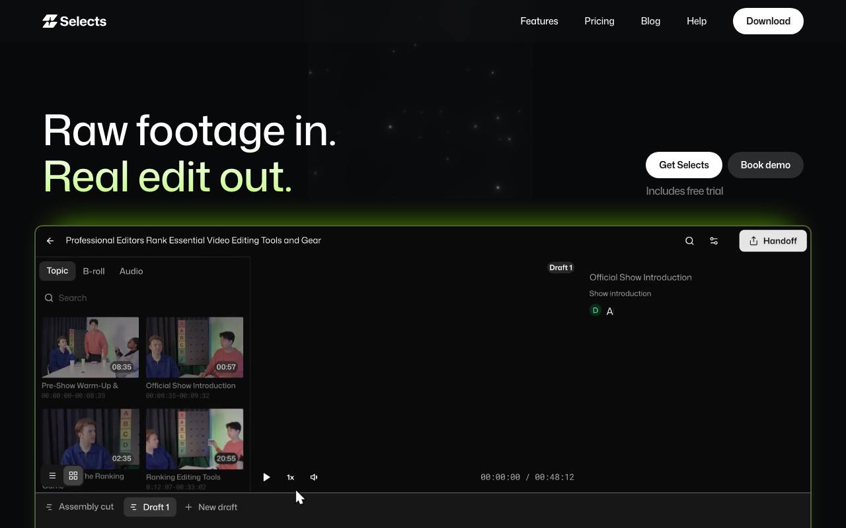Click Book demo button

tap(765, 165)
